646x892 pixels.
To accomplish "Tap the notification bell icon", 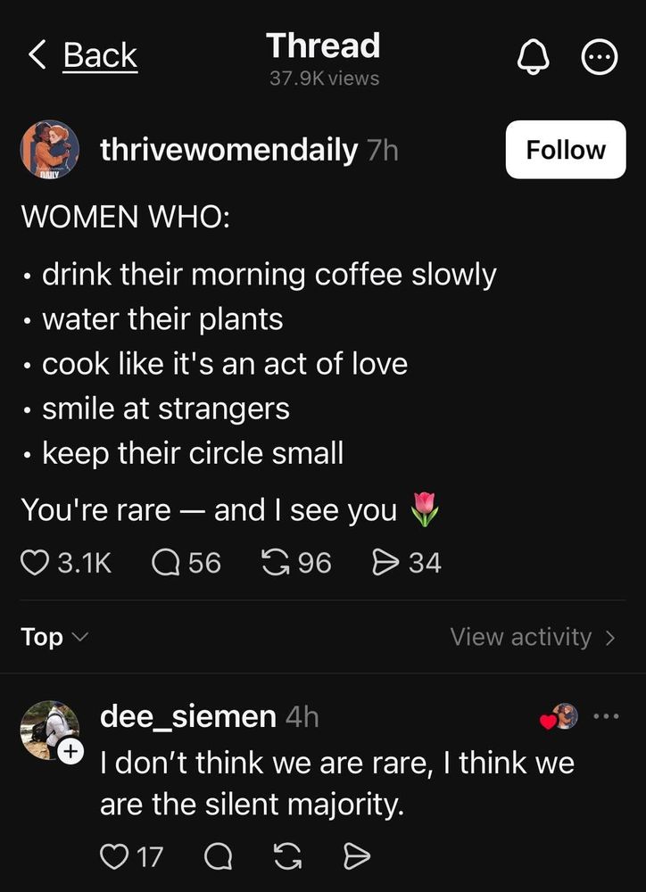I will click(x=532, y=59).
